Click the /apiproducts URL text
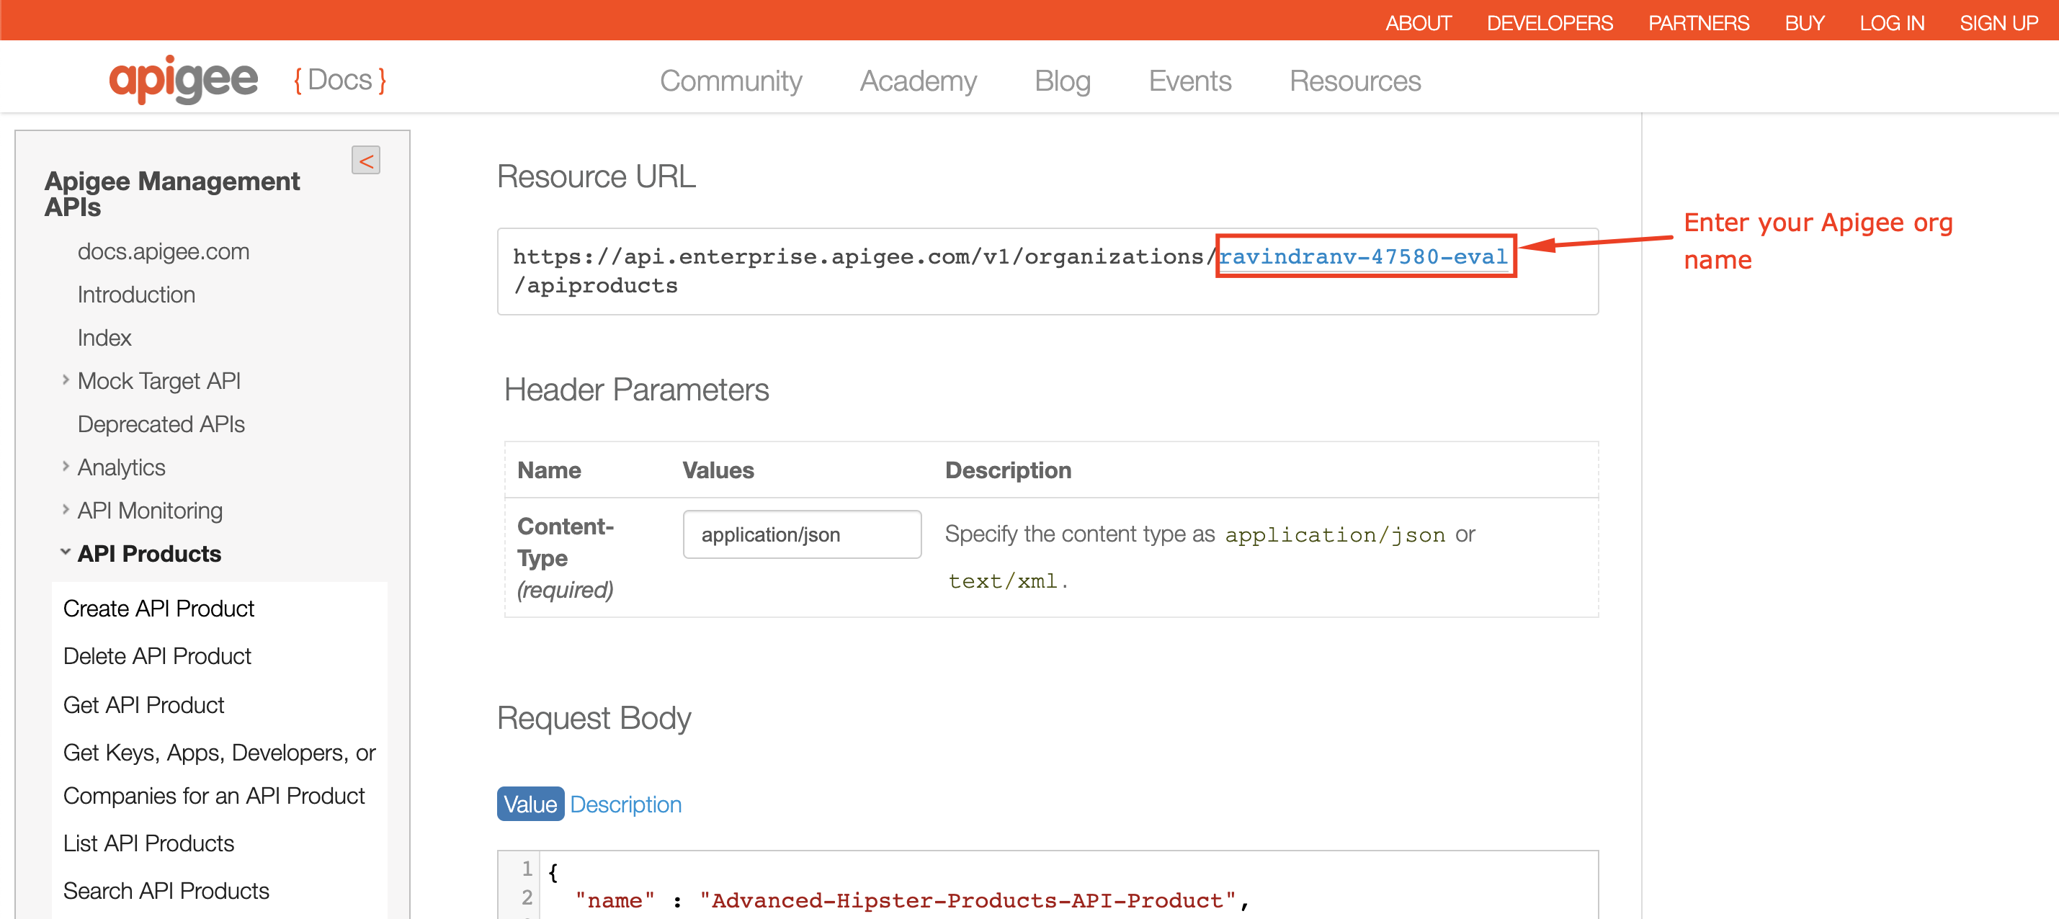Image resolution: width=2059 pixels, height=919 pixels. 596,285
